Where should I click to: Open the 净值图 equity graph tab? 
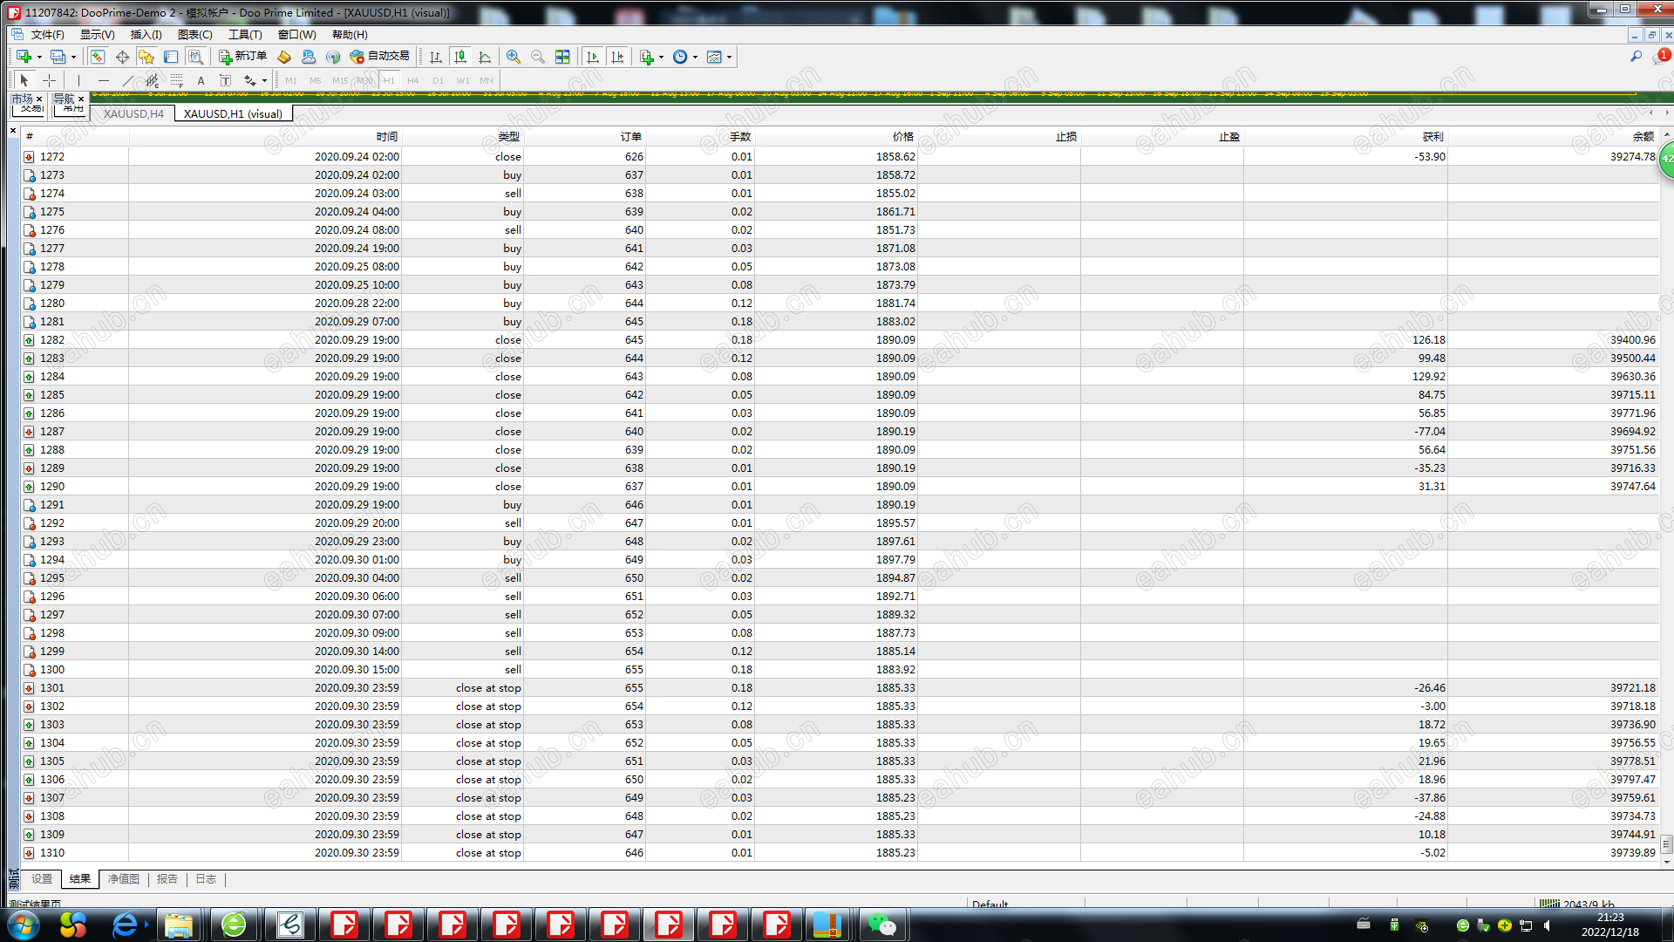click(x=123, y=879)
